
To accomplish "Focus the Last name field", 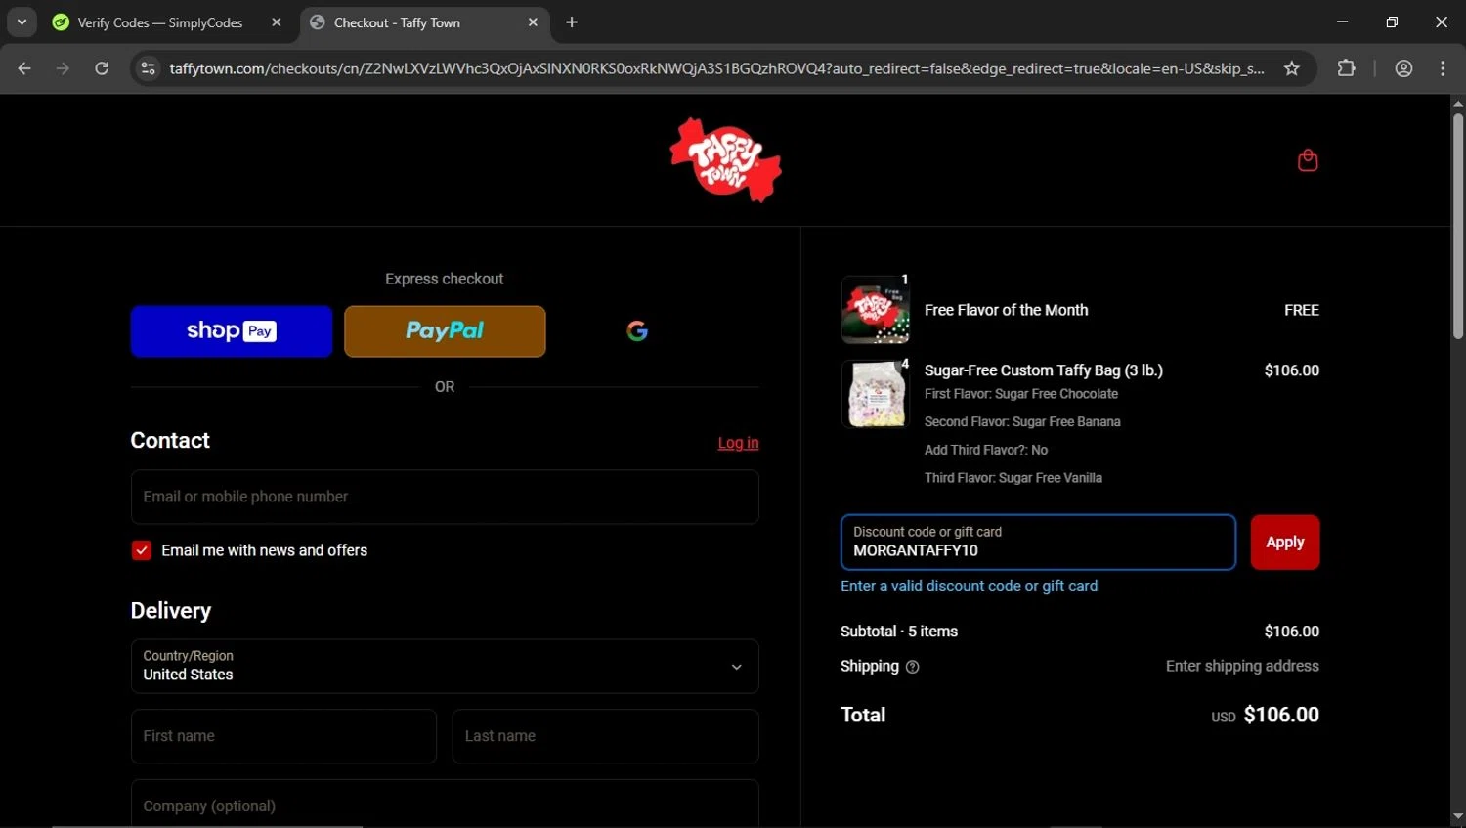I will pyautogui.click(x=606, y=736).
